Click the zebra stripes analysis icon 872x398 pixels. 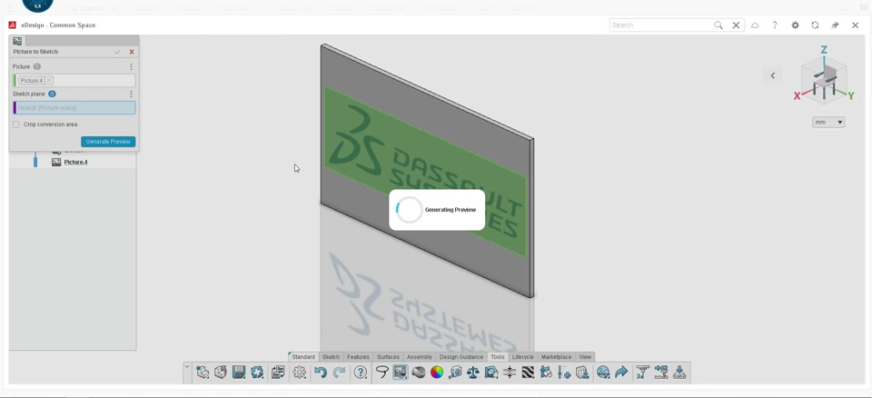[x=528, y=373]
